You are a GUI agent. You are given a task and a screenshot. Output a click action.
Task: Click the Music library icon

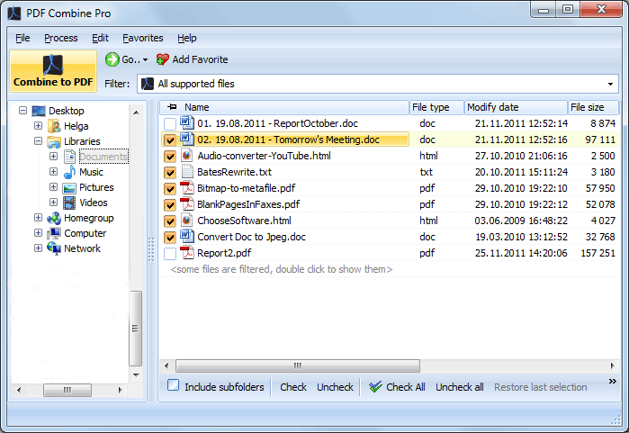pos(69,172)
